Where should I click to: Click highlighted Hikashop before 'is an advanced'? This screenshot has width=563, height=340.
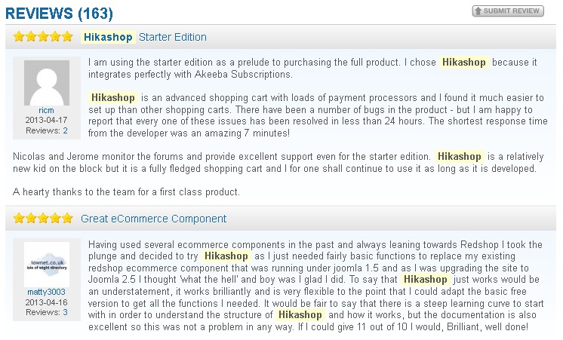[x=112, y=98]
